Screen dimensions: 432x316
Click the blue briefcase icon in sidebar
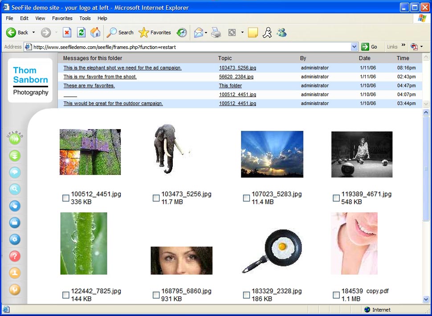click(x=15, y=223)
